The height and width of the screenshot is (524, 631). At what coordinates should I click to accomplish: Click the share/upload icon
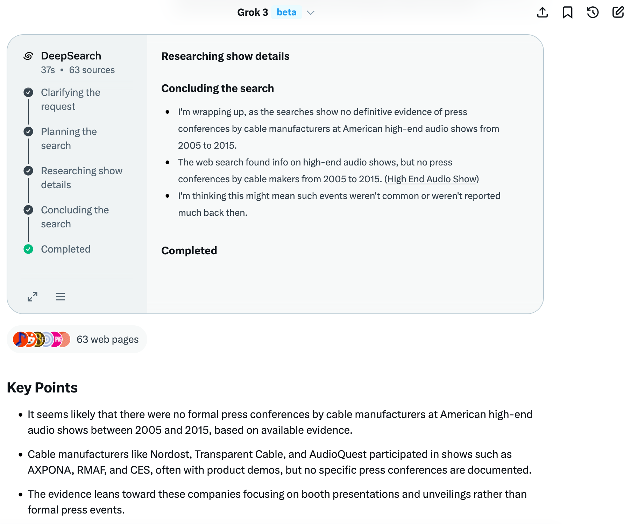click(542, 12)
